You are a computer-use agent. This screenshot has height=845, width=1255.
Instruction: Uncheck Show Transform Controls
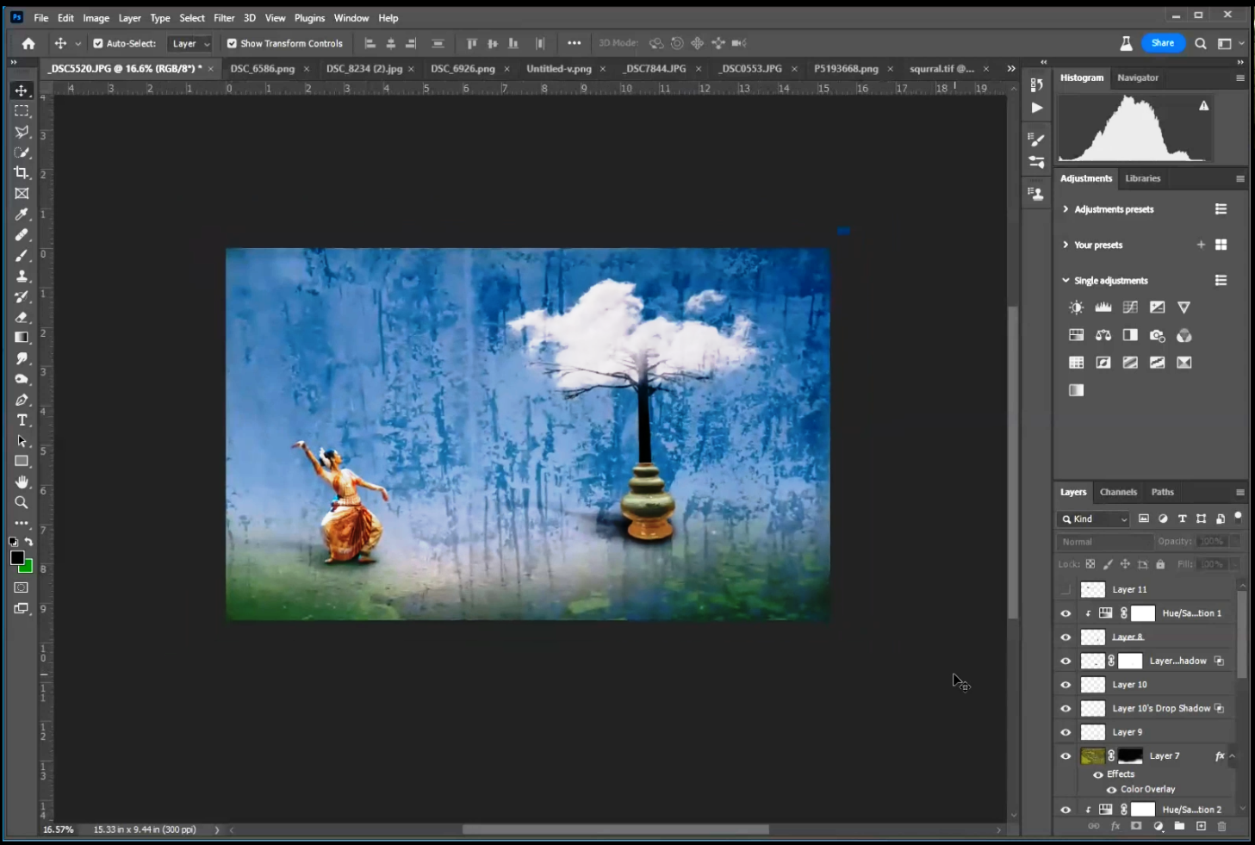[232, 43]
